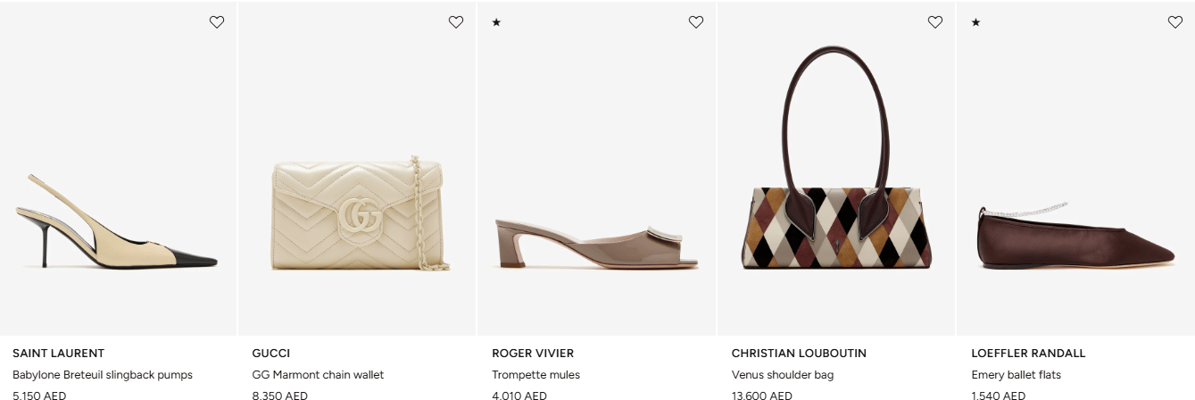Click star badge on Roger Vivier product
This screenshot has height=400, width=1195.
[496, 22]
